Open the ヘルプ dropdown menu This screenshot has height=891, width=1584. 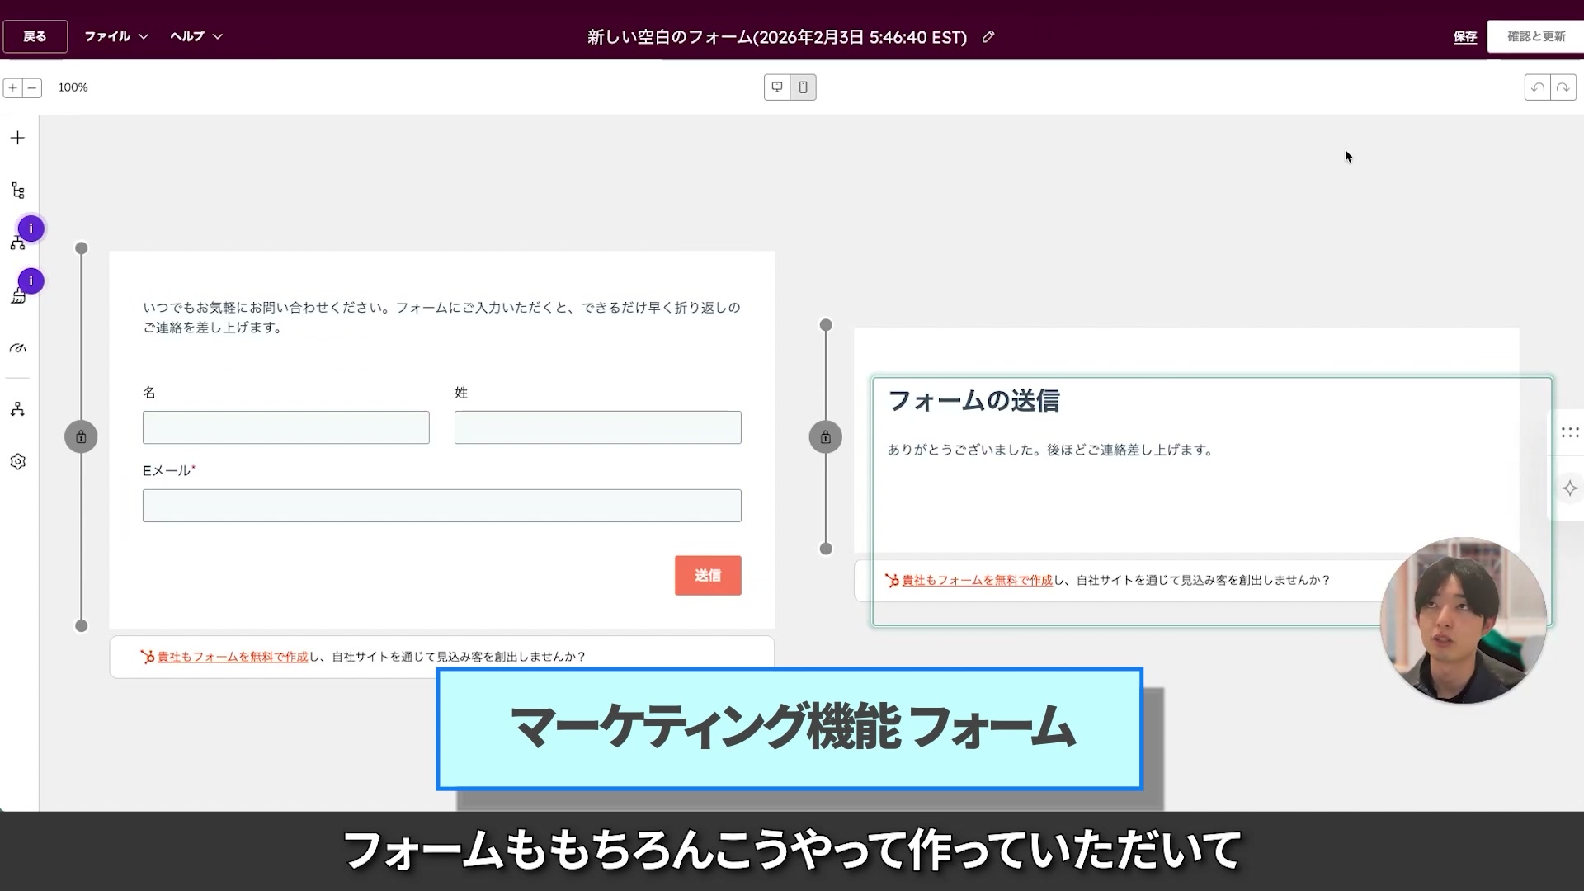tap(196, 36)
